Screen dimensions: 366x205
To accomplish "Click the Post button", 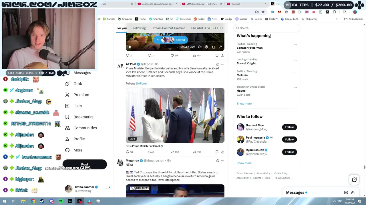I will (x=85, y=164).
